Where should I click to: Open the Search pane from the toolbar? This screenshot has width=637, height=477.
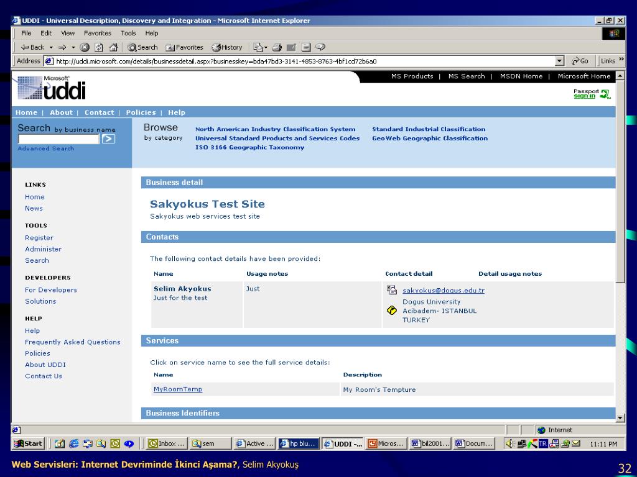tap(142, 47)
